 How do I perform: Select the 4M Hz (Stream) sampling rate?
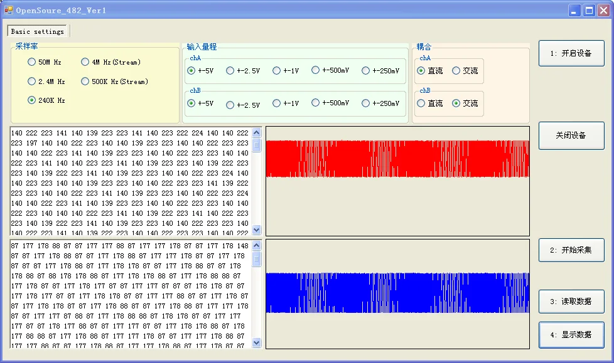pyautogui.click(x=85, y=62)
